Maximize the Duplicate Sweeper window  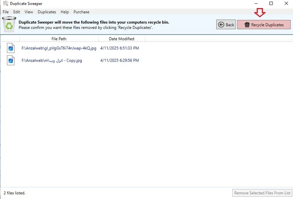pos(271,3)
